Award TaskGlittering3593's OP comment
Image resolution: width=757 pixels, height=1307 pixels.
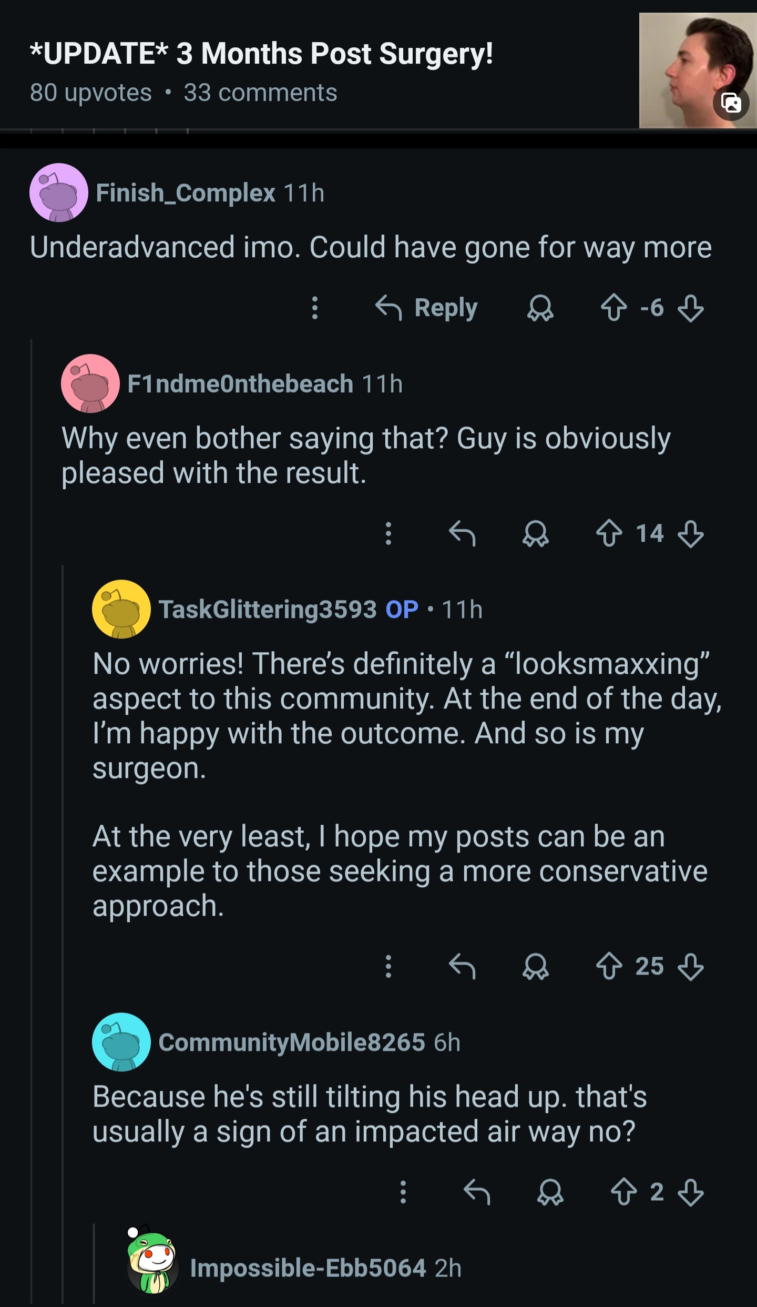point(535,966)
